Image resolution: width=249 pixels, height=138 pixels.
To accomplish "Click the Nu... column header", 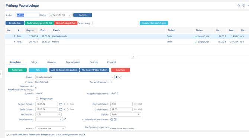I will (x=9, y=30).
